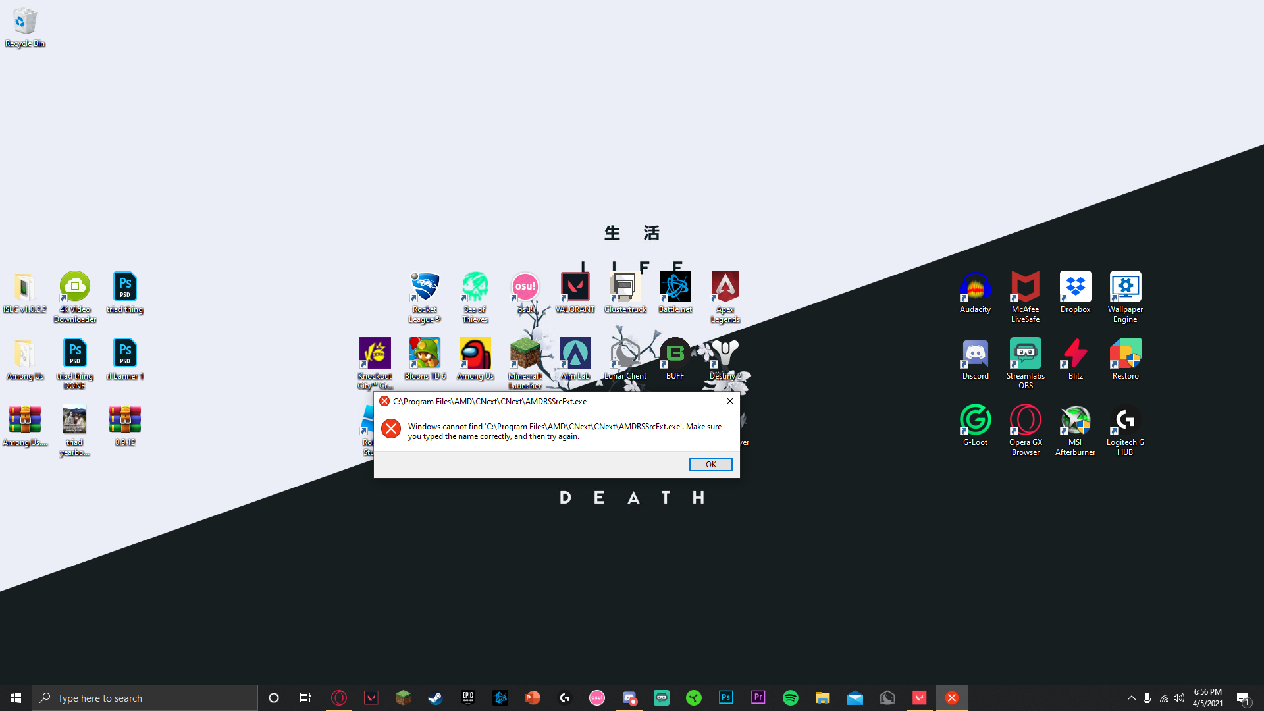Launch Destiny 2 shortcut

[x=725, y=359]
